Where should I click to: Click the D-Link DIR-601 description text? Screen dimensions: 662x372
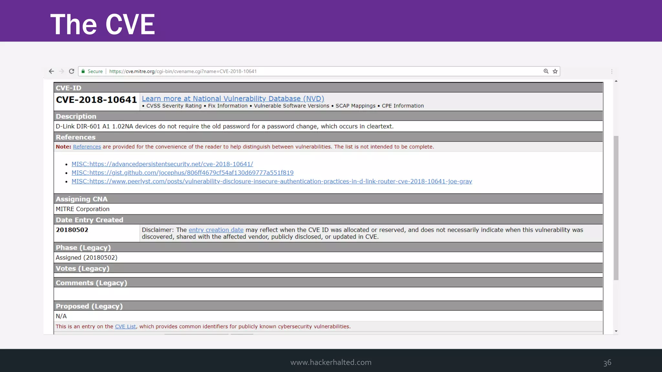(x=225, y=126)
